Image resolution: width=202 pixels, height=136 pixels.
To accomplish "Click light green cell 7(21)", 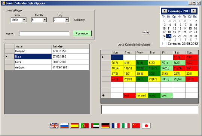I will (167, 63).
